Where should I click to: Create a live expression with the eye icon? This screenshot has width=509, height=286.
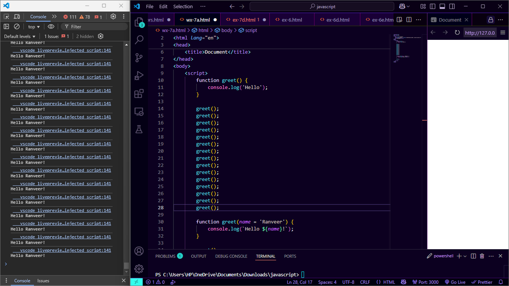pyautogui.click(x=51, y=26)
